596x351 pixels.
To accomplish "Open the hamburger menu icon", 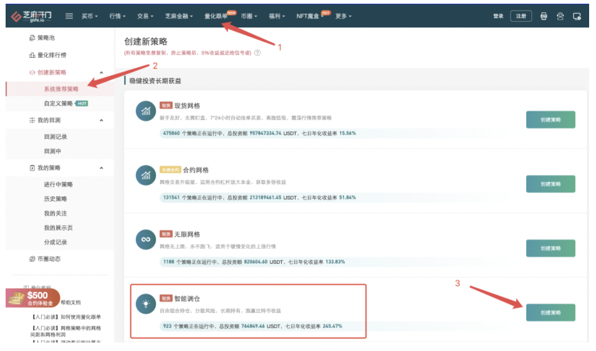I will [x=69, y=16].
